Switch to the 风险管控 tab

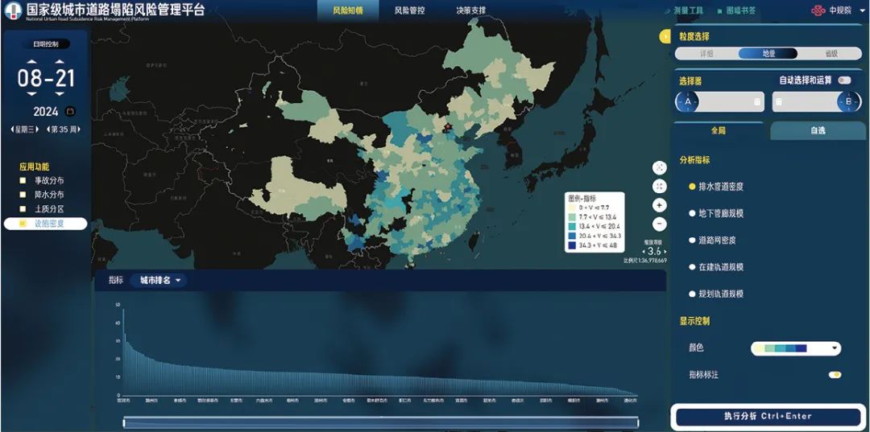[x=409, y=10]
